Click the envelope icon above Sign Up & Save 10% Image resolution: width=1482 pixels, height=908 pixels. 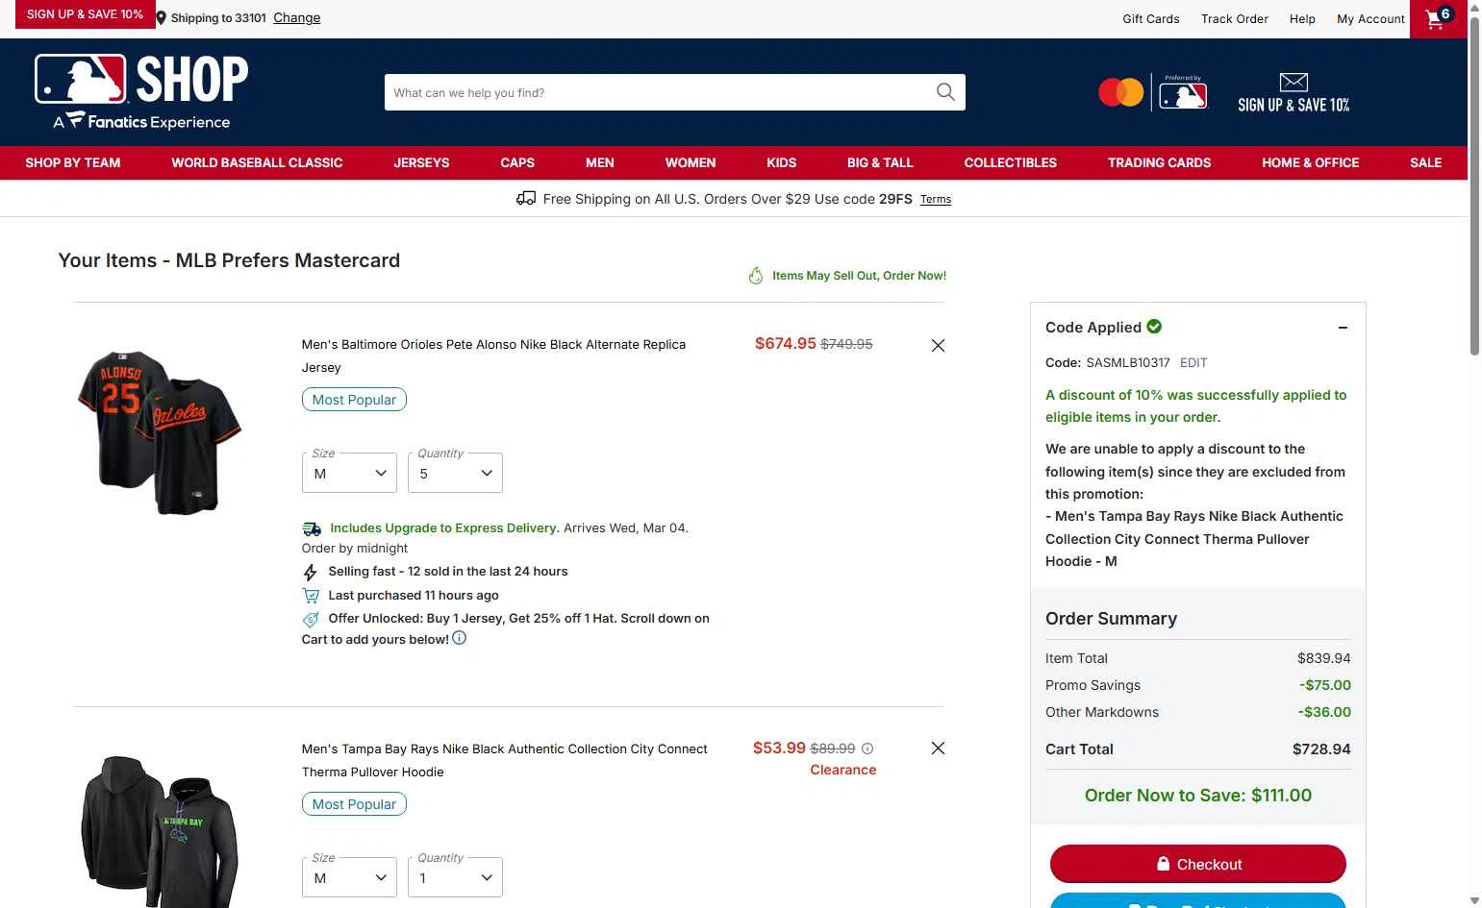coord(1294,82)
